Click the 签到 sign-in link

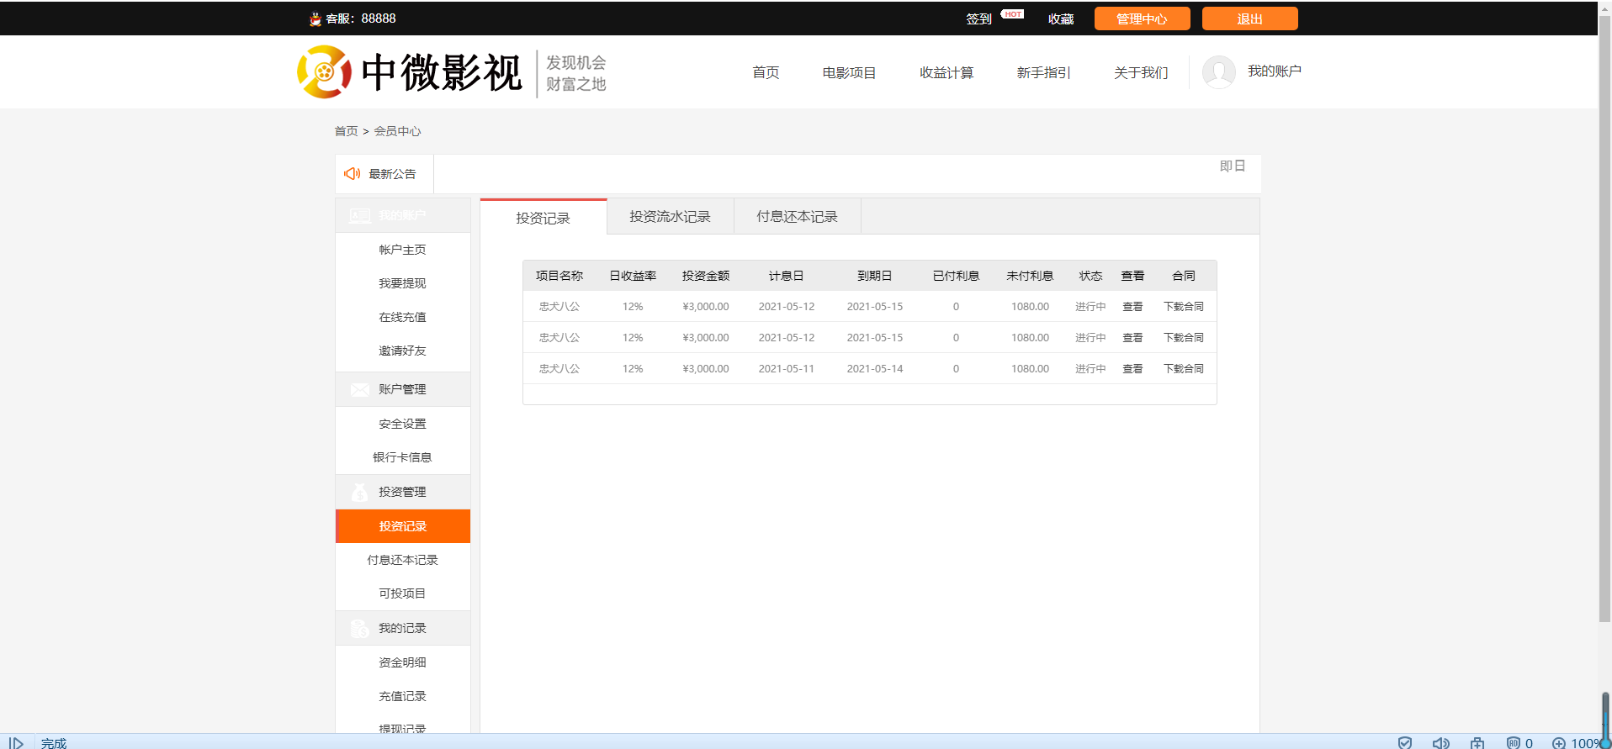click(x=979, y=19)
